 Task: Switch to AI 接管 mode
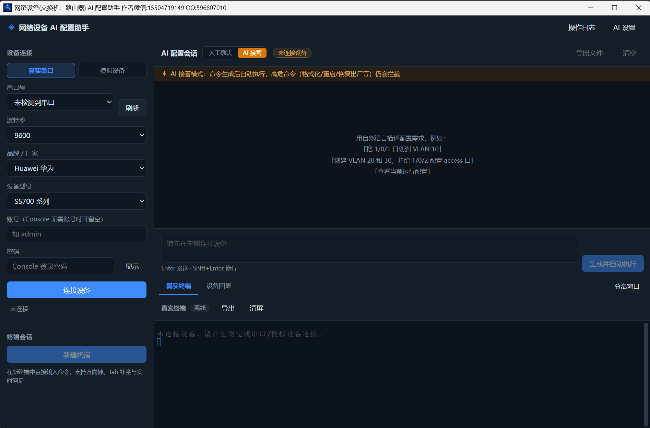point(252,53)
